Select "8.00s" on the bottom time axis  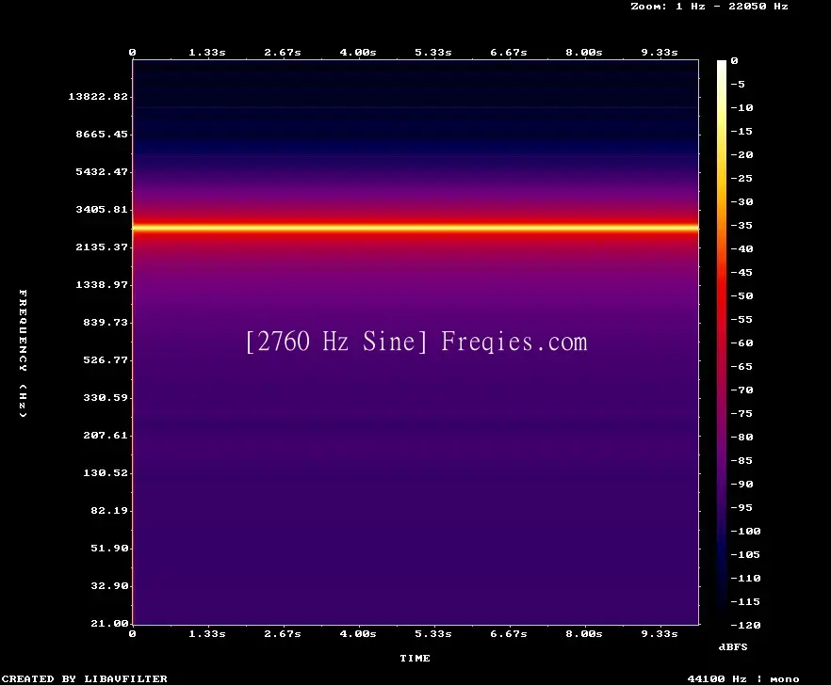point(583,633)
